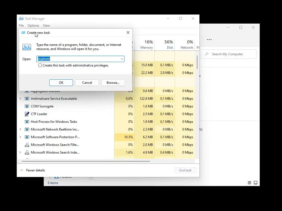
Task: Click the 2.9 MB/s disk value
Action: point(167,73)
